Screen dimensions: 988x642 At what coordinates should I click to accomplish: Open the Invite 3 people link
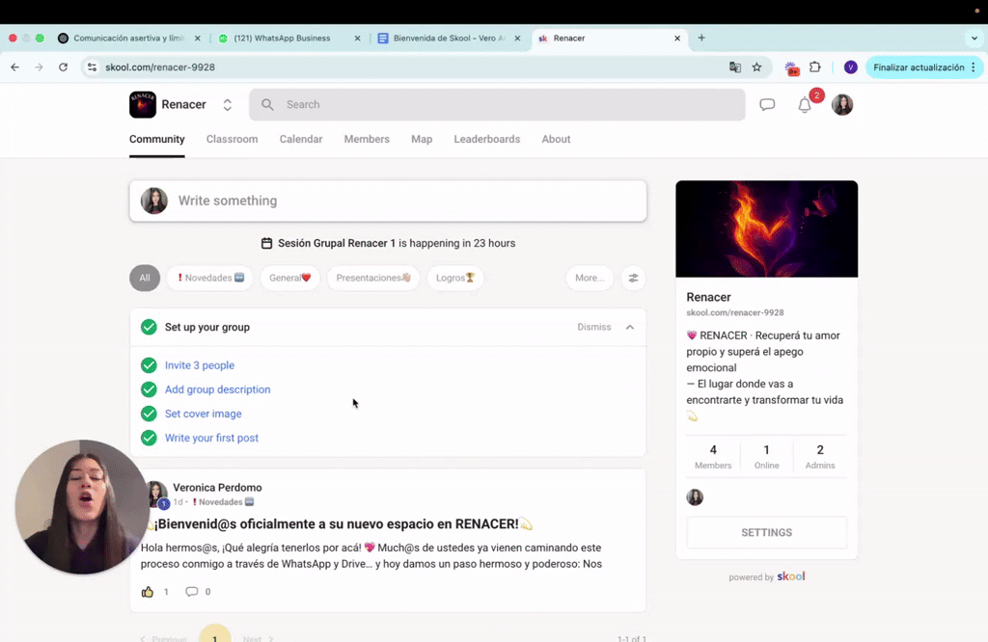click(x=200, y=365)
